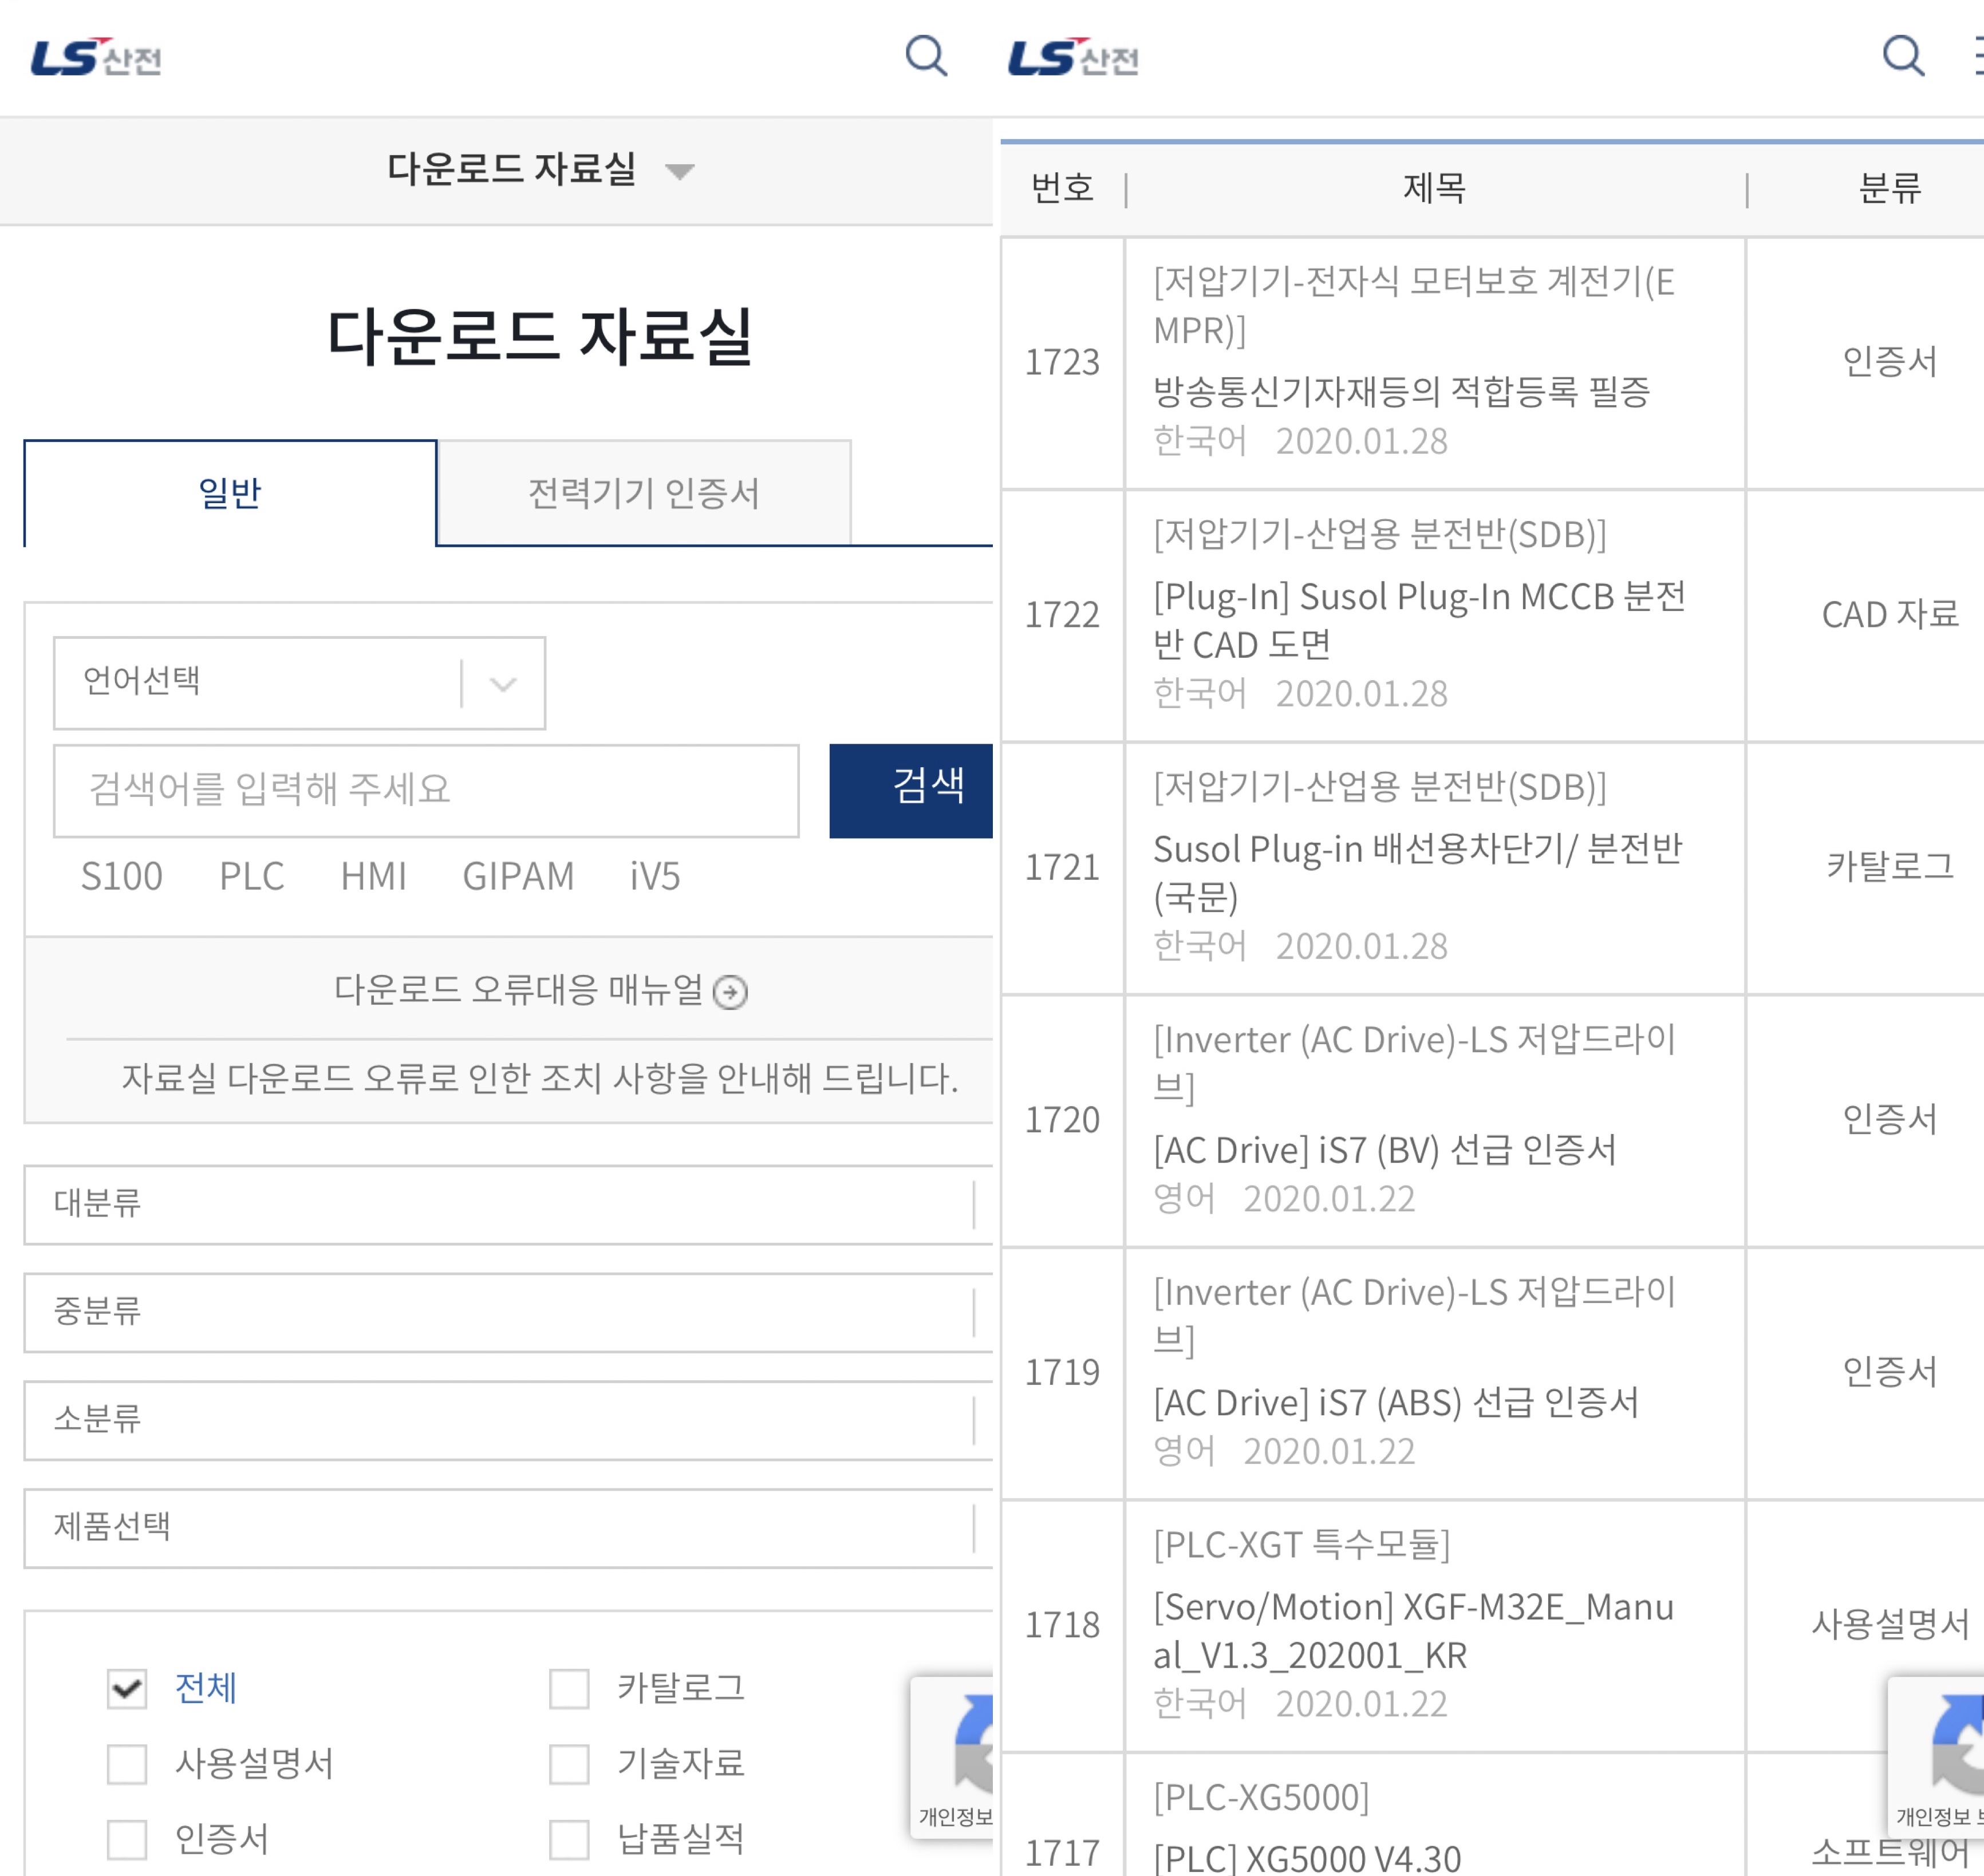The height and width of the screenshot is (1876, 1984).
Task: Open [AC Drive] iS7 (BV) 선급 인증서 entry
Action: click(1384, 1150)
